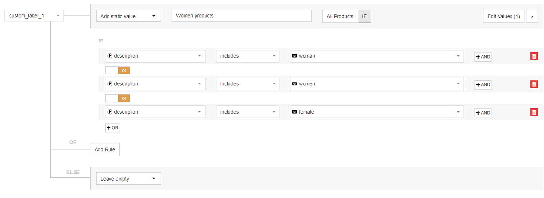Open the 'Add static value' dropdown
Image resolution: width=544 pixels, height=198 pixels.
128,16
